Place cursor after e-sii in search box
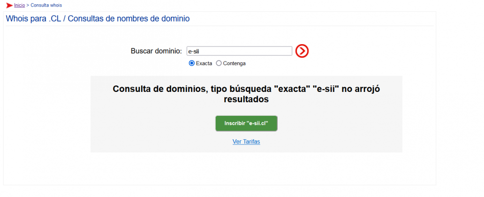 [199, 51]
